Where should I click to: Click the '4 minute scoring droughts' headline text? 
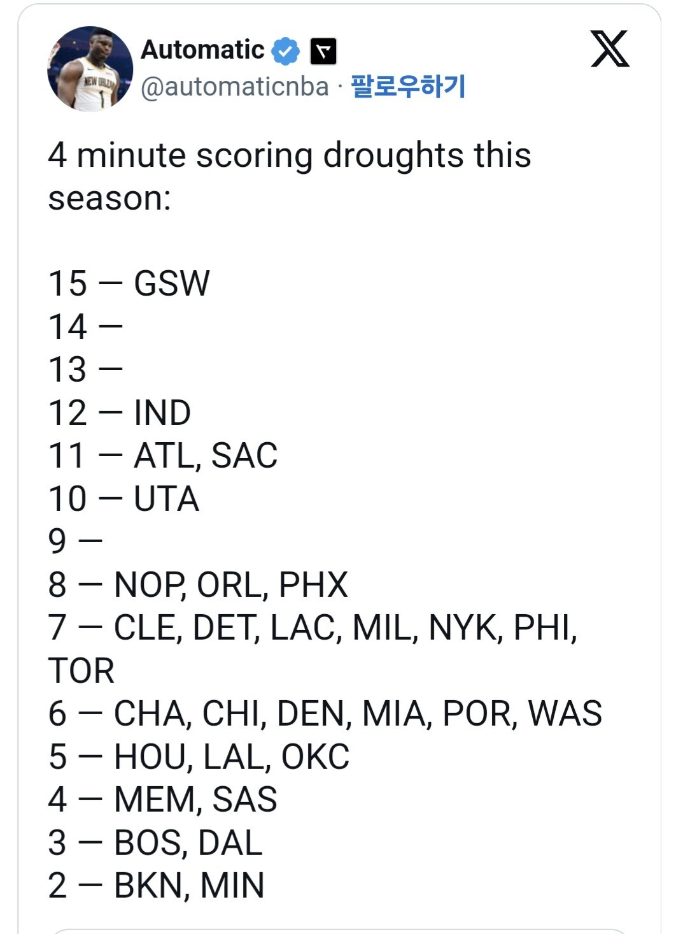[290, 176]
